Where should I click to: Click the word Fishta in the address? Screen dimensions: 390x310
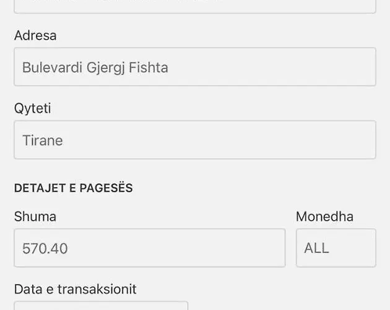149,67
